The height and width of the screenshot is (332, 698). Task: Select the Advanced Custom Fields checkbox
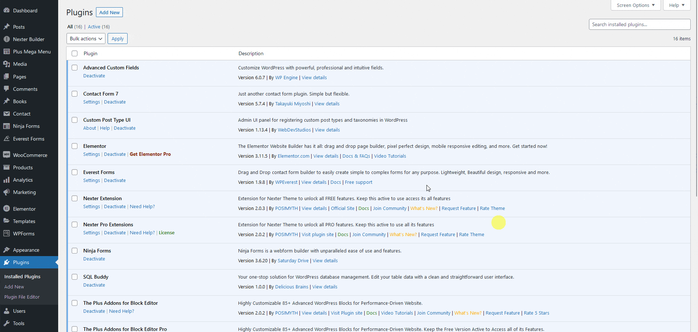pos(75,68)
